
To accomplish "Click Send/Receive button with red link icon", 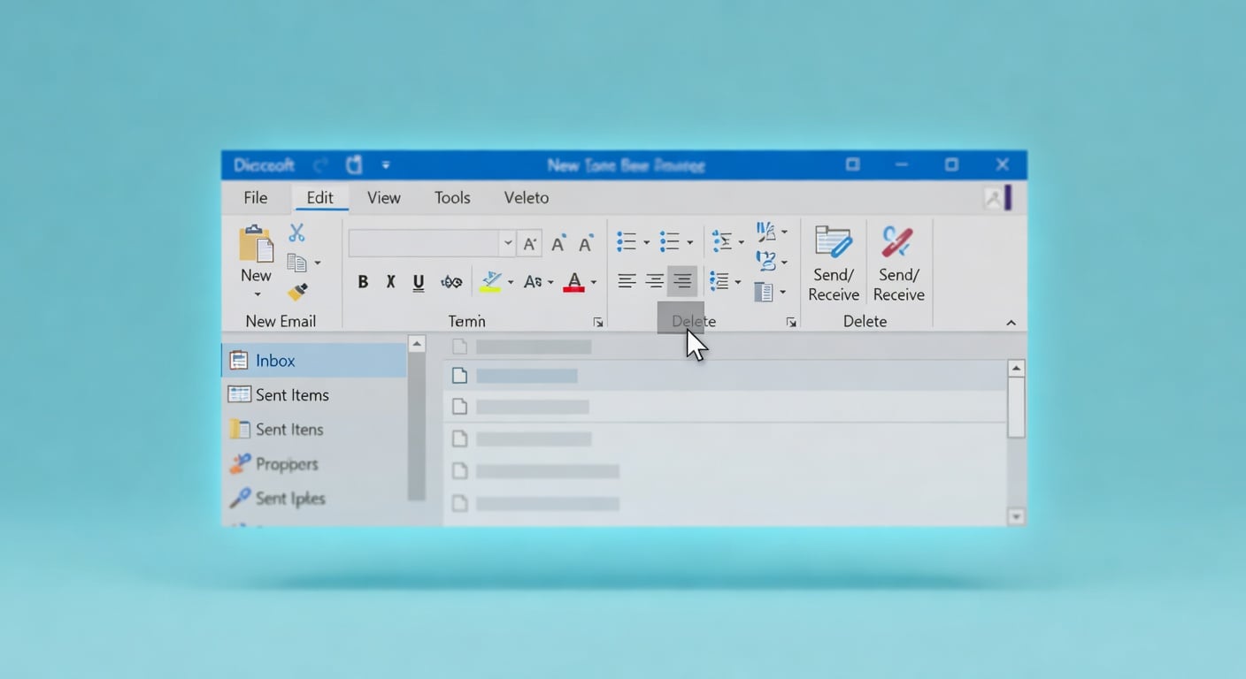I will pyautogui.click(x=898, y=263).
